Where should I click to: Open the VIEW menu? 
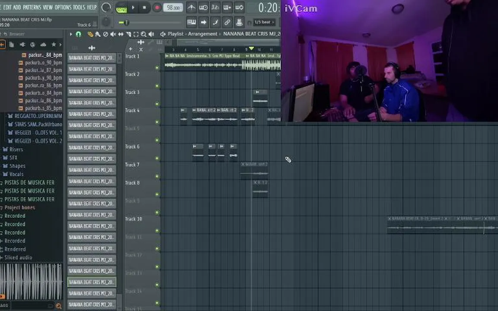click(x=48, y=7)
